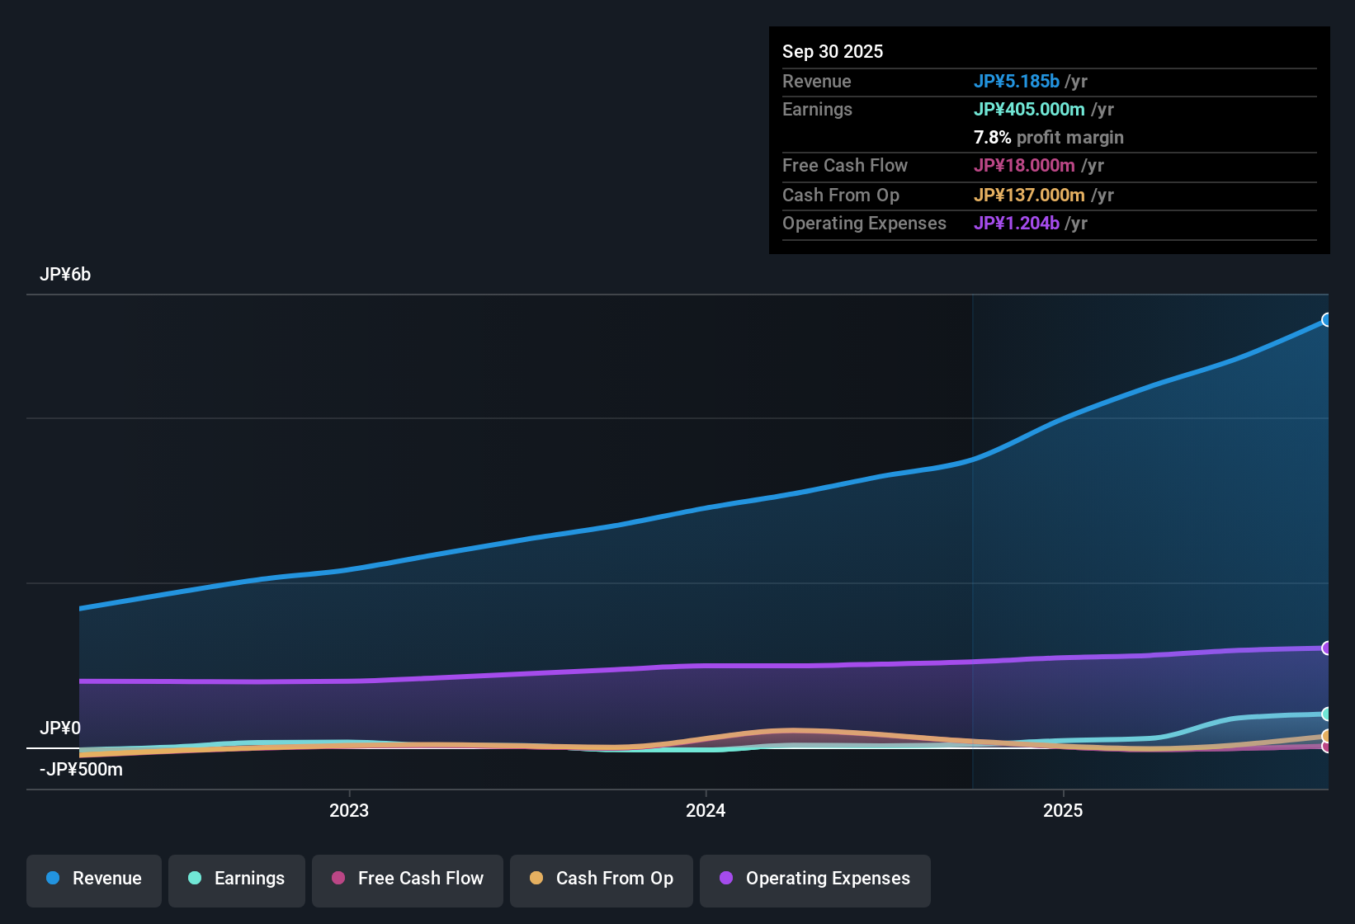
Task: Toggle the Earnings legend button
Action: pos(237,879)
